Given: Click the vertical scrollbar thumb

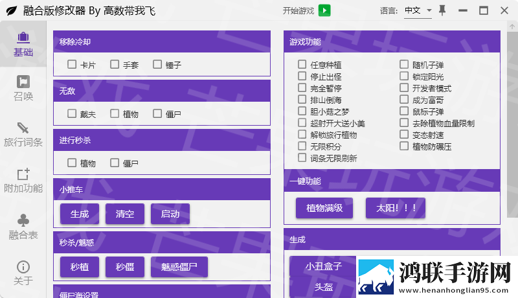Looking at the screenshot, I should pyautogui.click(x=512, y=124).
